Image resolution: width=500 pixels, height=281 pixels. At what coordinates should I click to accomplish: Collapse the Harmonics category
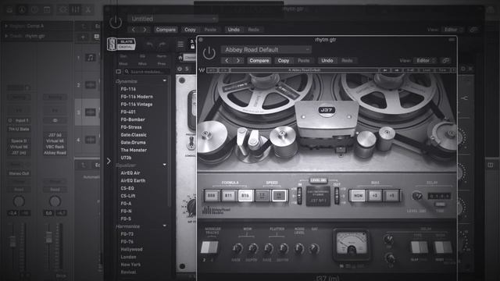pos(165,226)
